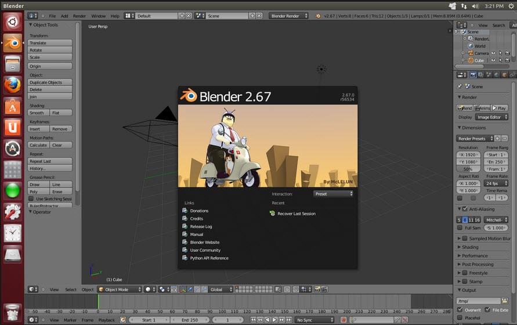Toggle Cube renderability camera icon in outliner
This screenshot has height=325, width=517.
(x=508, y=60)
